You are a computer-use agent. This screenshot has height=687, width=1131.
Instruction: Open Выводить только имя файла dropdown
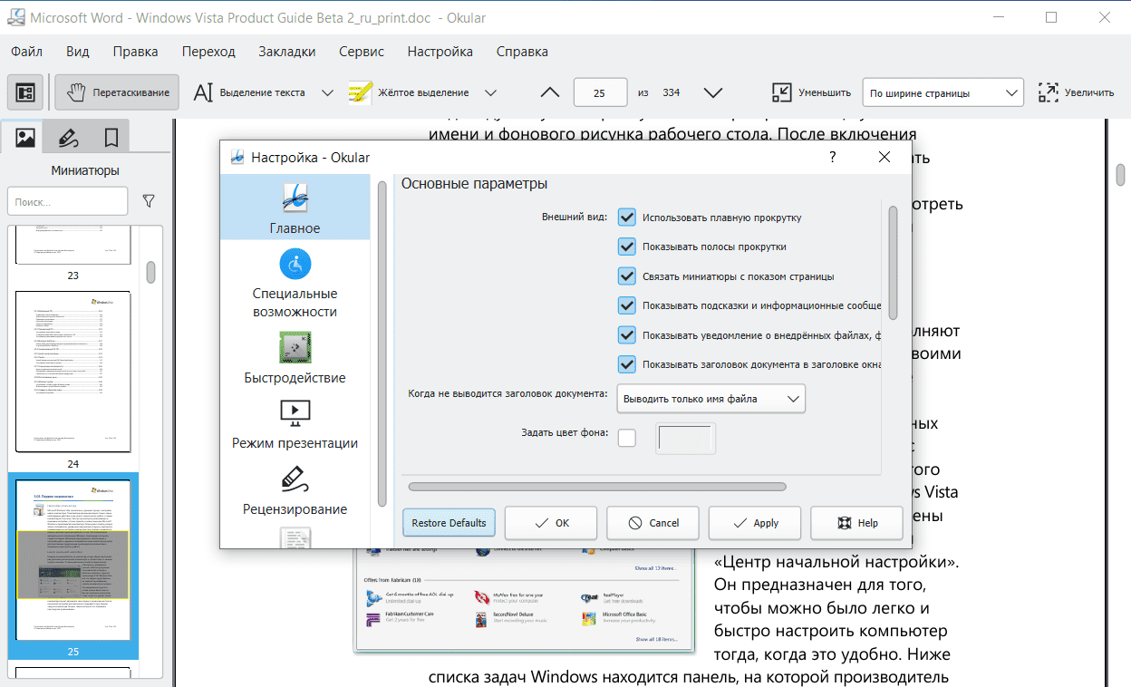pos(710,399)
